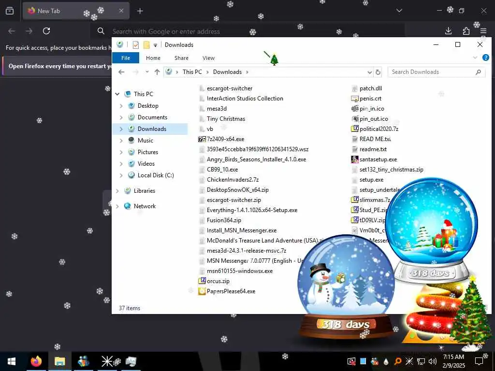Click File Explorer taskbar icon
The width and height of the screenshot is (495, 371).
pos(59,361)
